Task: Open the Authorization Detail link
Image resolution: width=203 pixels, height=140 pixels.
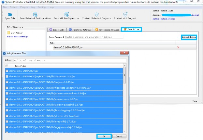Action: tap(164, 19)
